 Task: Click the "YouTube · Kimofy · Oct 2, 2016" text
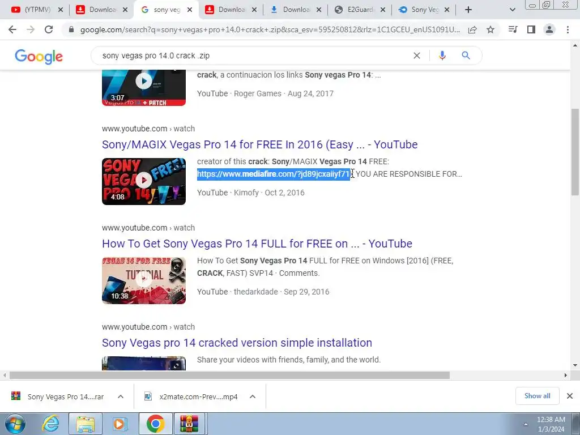[x=251, y=193]
